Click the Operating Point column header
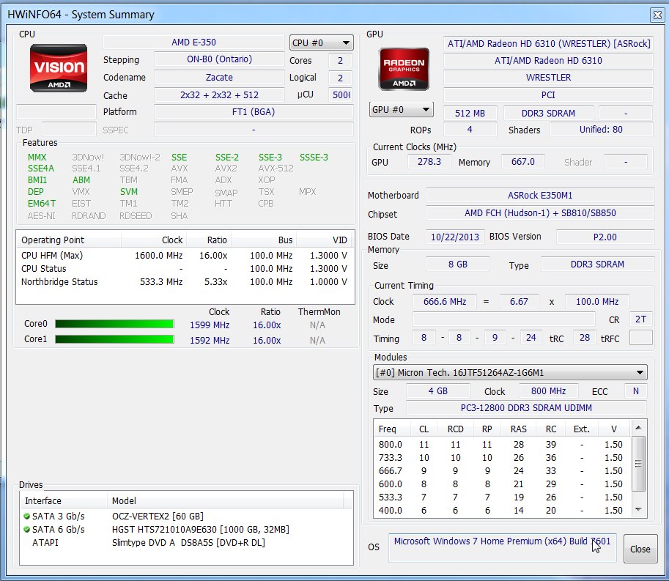669x581 pixels. click(x=69, y=240)
